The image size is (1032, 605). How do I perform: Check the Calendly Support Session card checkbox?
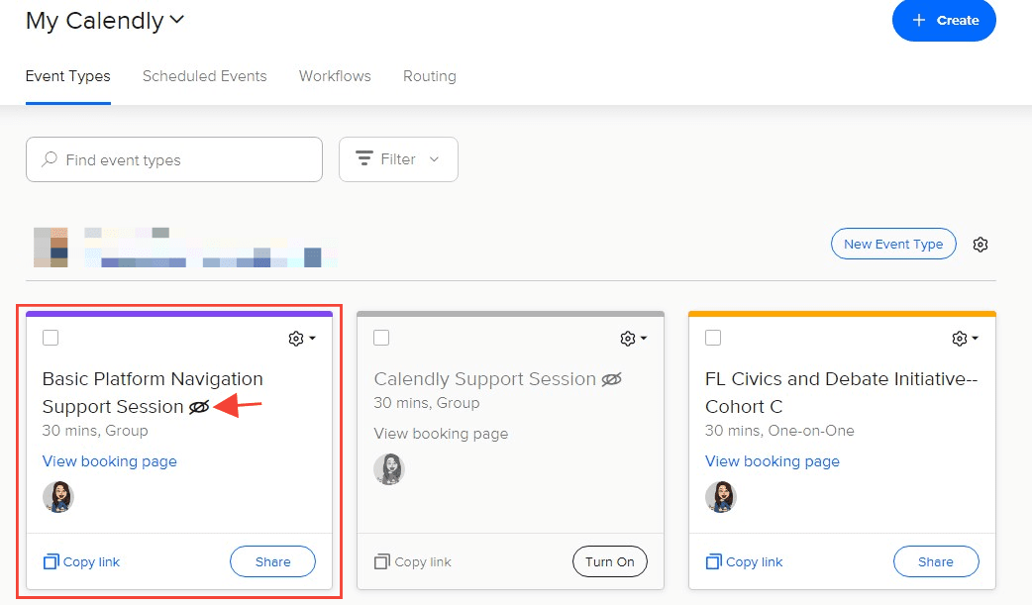(381, 338)
